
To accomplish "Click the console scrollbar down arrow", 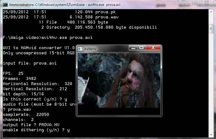I will [x=211, y=135].
